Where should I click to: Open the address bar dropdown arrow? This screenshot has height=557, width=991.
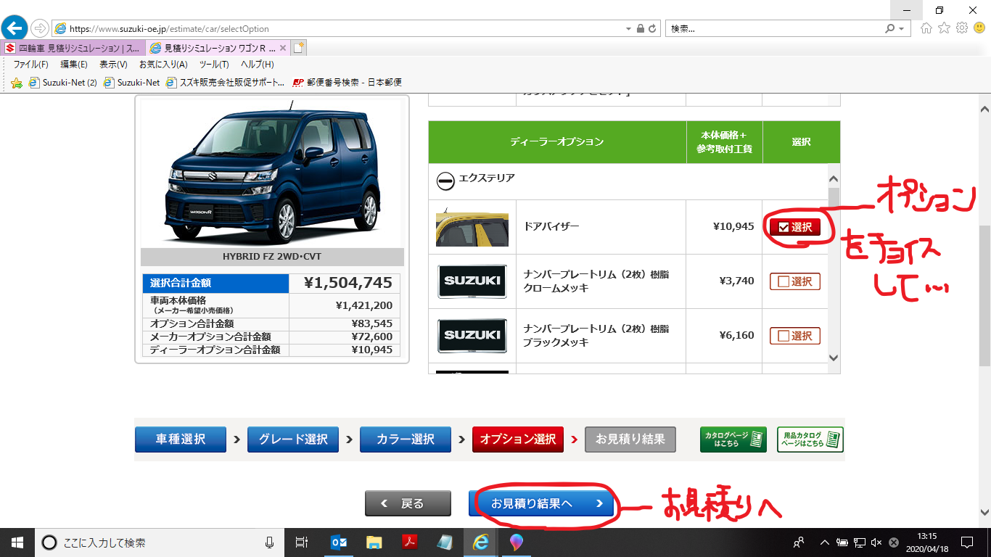[628, 29]
